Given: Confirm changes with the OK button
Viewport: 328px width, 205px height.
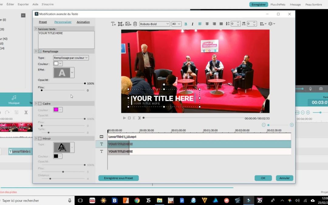Looking at the screenshot, I should [263, 178].
